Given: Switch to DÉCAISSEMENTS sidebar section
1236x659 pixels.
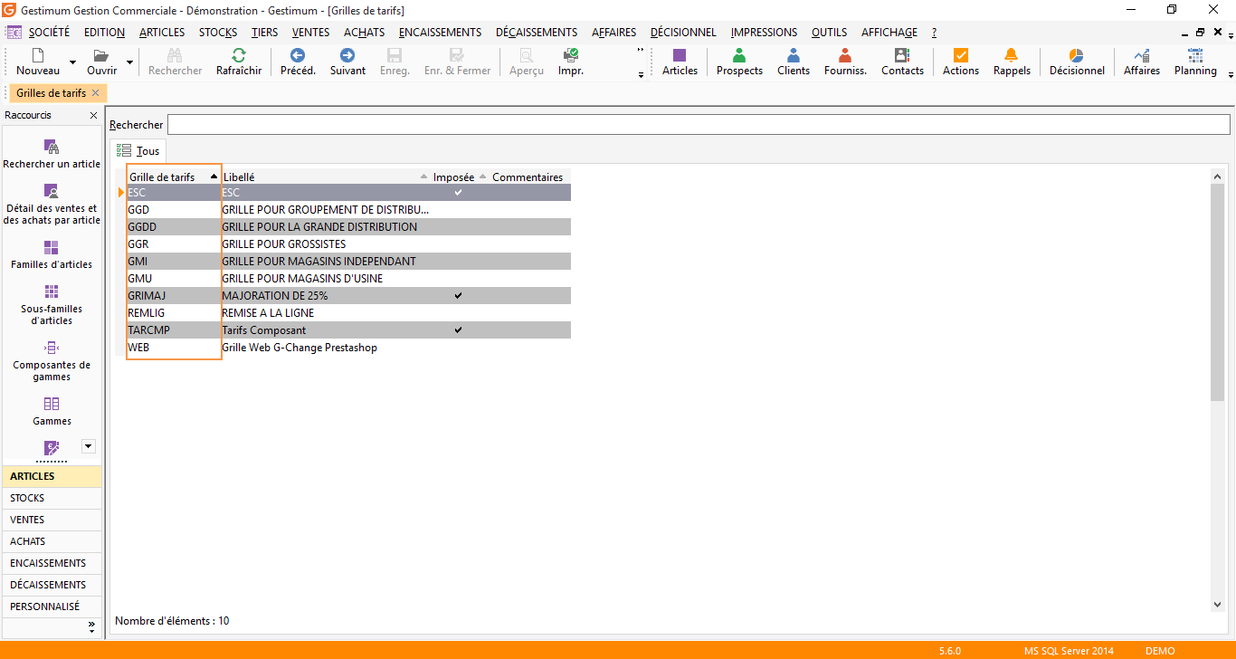Looking at the screenshot, I should (52, 585).
